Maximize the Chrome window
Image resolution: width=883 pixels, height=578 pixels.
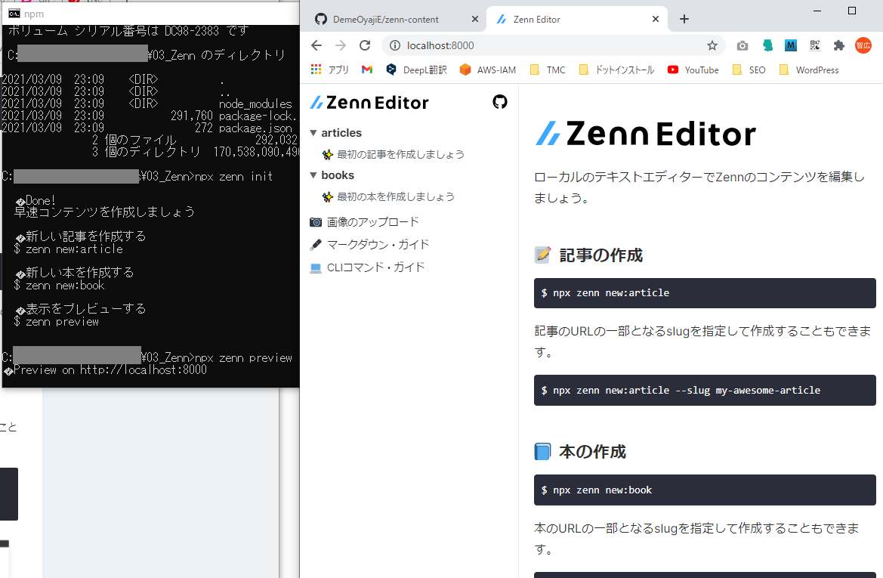[x=851, y=11]
